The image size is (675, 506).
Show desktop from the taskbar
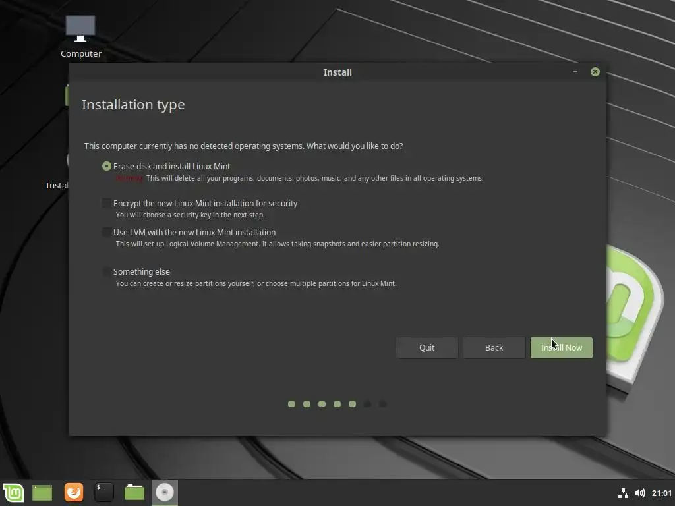42,493
